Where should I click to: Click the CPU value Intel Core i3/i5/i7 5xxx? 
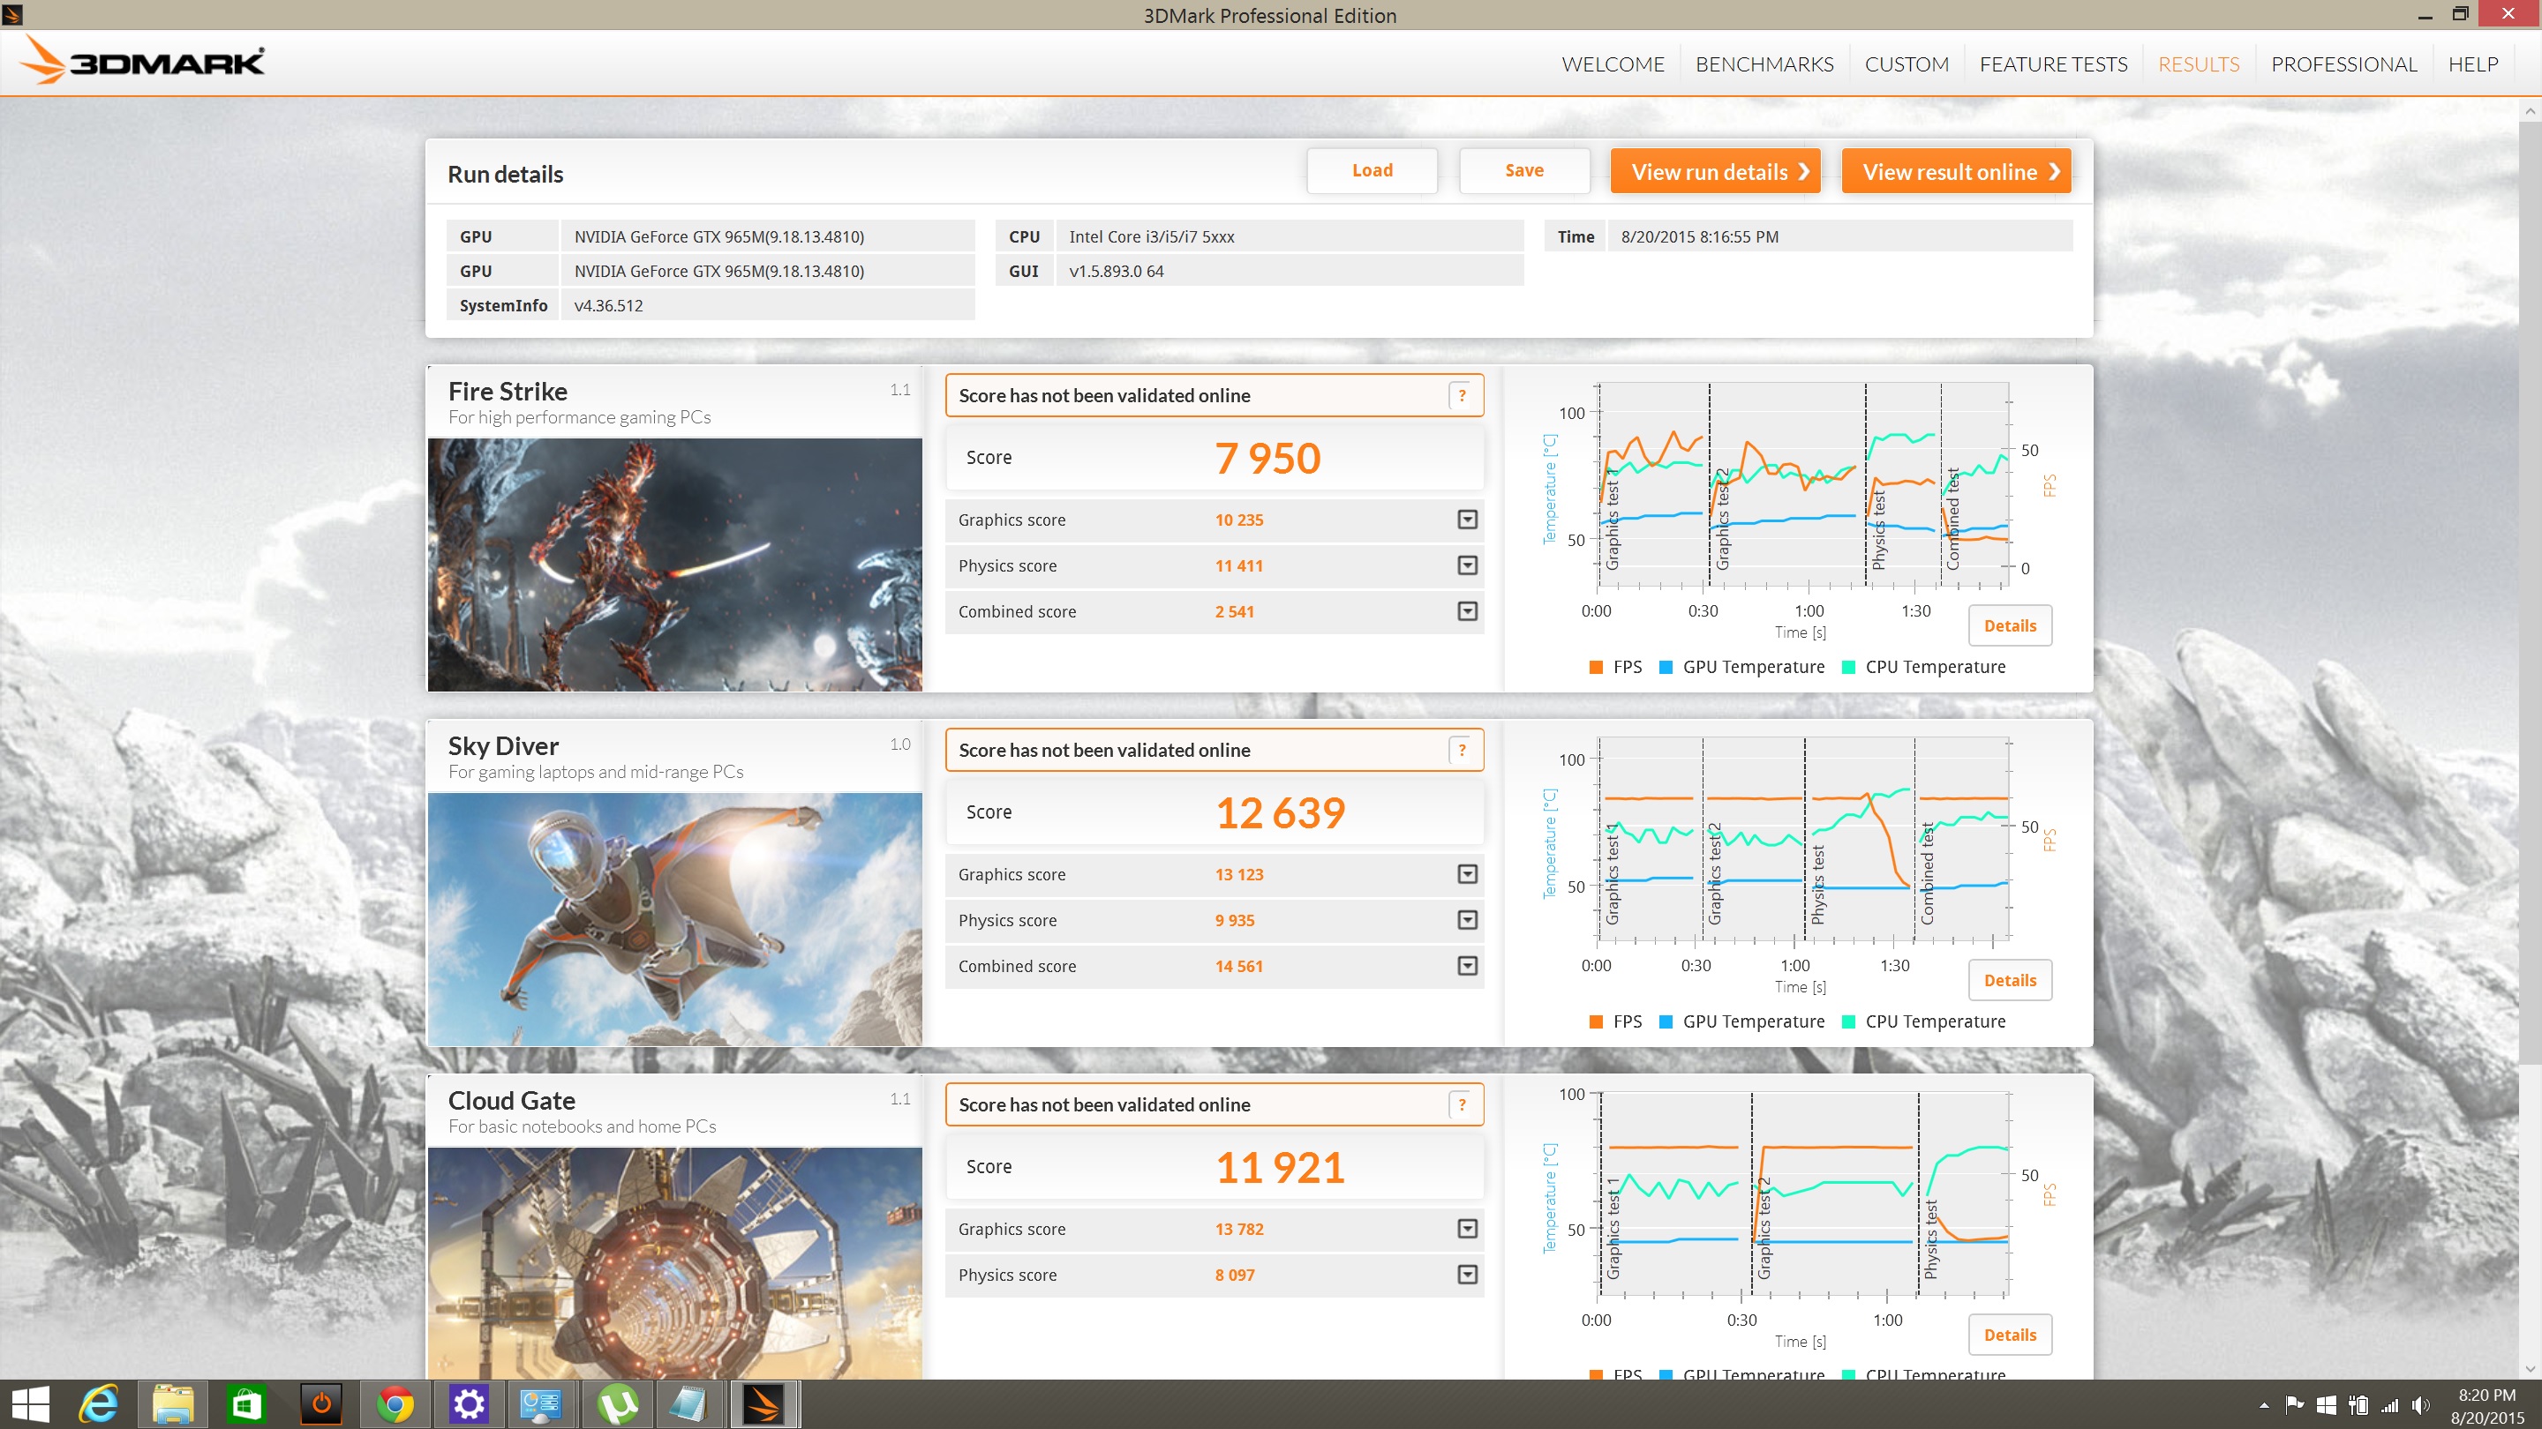[x=1152, y=236]
